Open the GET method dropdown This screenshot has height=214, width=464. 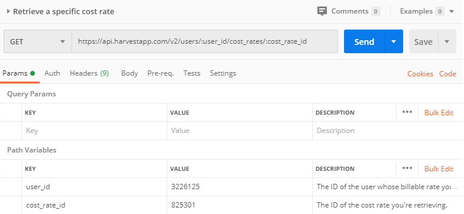pyautogui.click(x=38, y=41)
